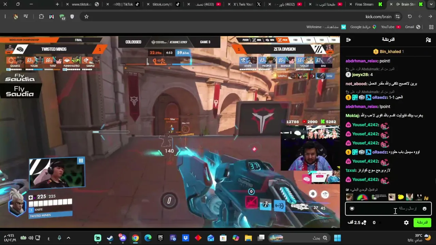Open a new Chrome tab

pyautogui.click(x=57, y=4)
